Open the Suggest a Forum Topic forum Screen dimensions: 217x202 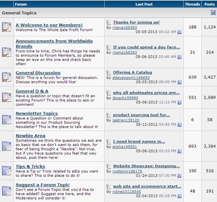tap(43, 185)
